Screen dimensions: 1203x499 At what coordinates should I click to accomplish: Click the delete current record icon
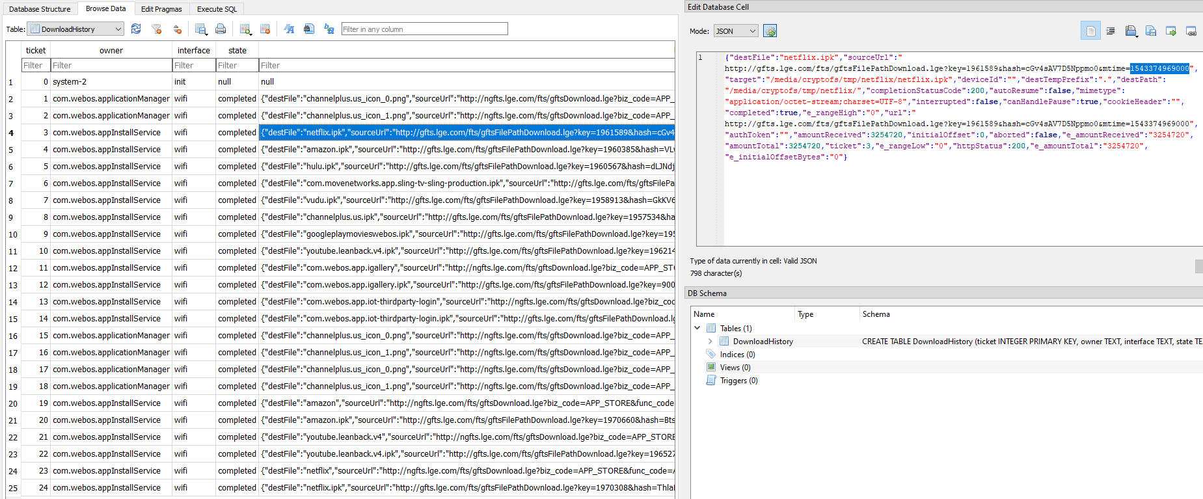point(265,29)
